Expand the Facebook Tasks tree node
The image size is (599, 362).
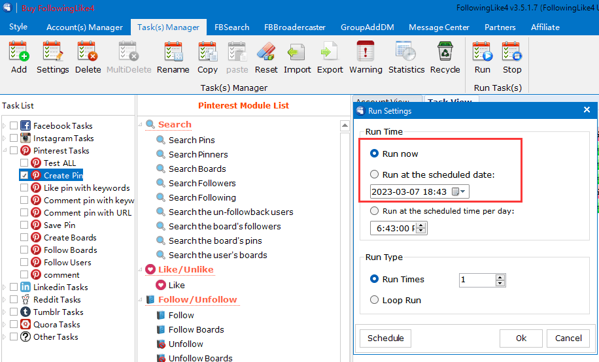pos(5,126)
